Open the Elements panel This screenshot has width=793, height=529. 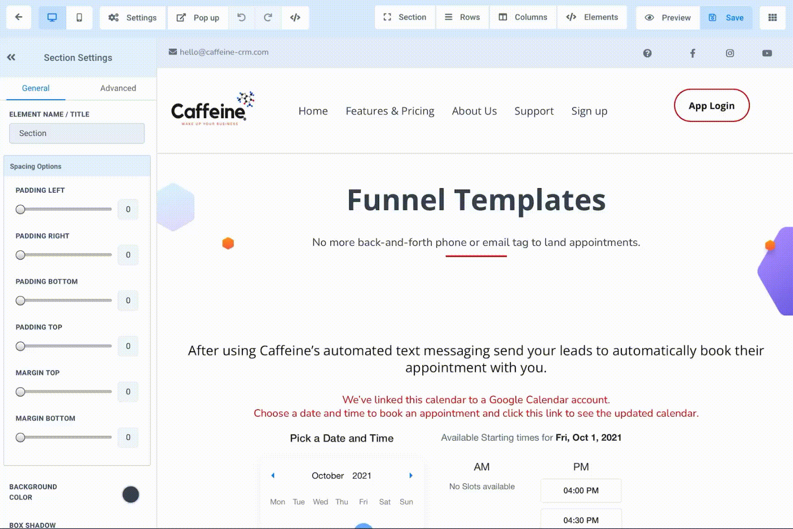pyautogui.click(x=592, y=17)
